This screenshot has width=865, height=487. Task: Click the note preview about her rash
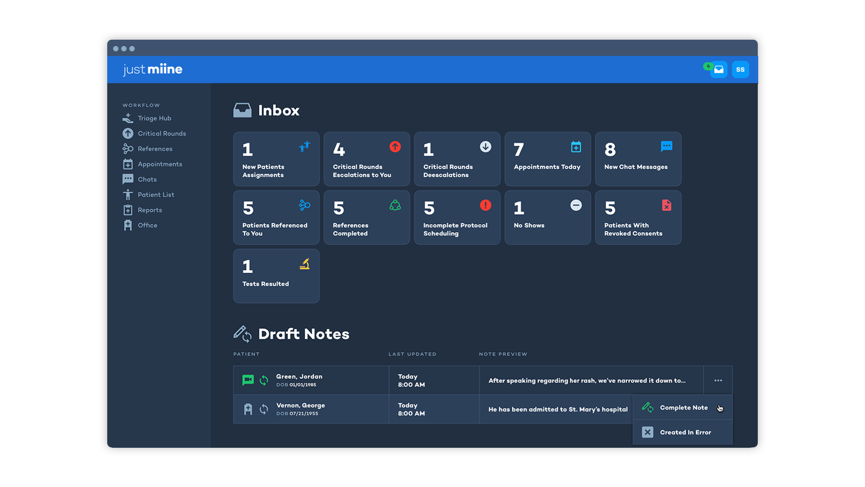[x=587, y=381]
